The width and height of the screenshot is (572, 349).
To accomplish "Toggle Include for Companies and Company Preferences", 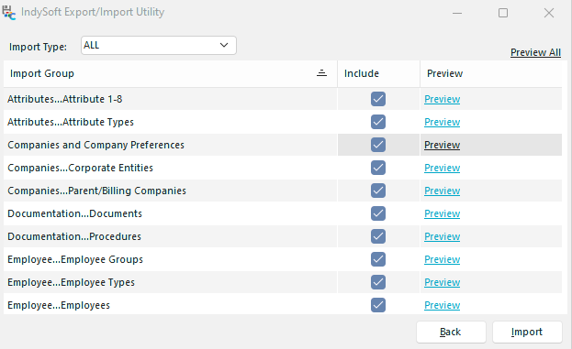I will click(x=378, y=145).
